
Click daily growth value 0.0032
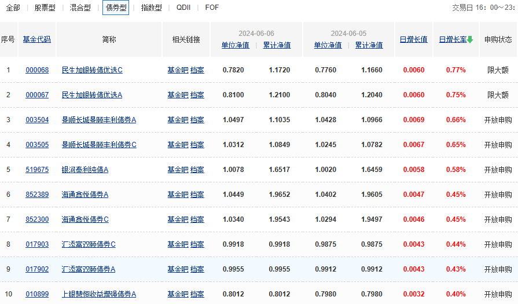pyautogui.click(x=414, y=294)
